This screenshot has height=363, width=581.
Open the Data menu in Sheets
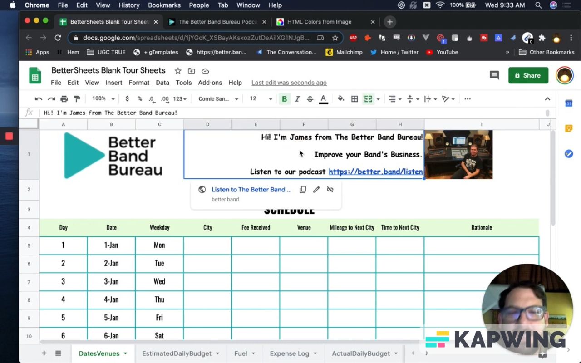162,83
